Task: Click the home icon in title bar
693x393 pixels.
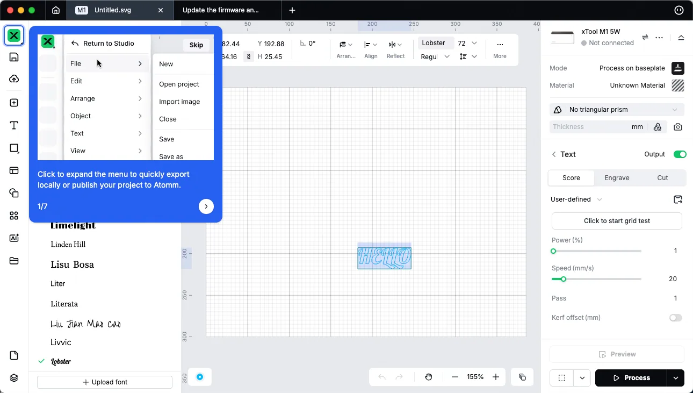Action: (56, 10)
